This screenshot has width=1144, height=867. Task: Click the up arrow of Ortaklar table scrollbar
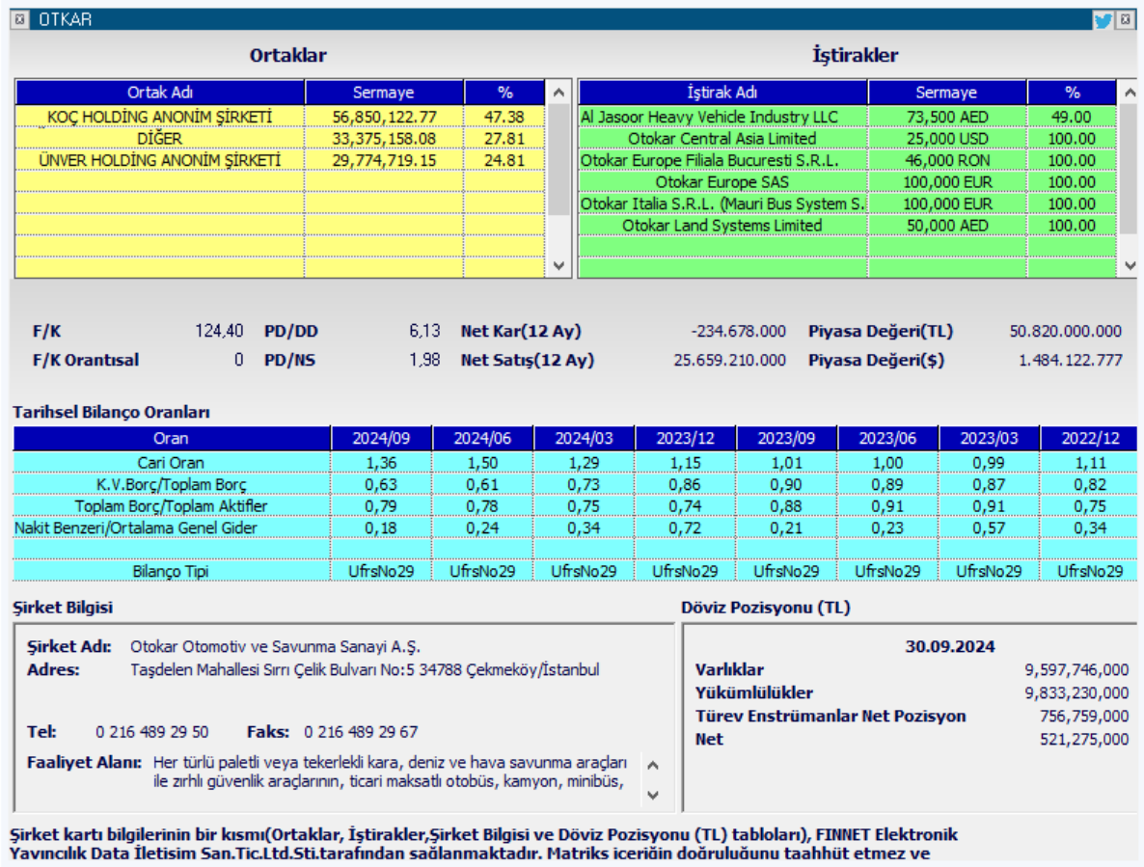tap(558, 93)
